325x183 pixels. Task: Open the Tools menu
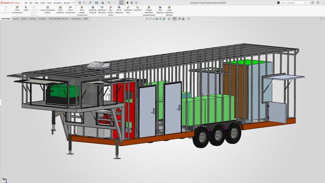[49, 3]
